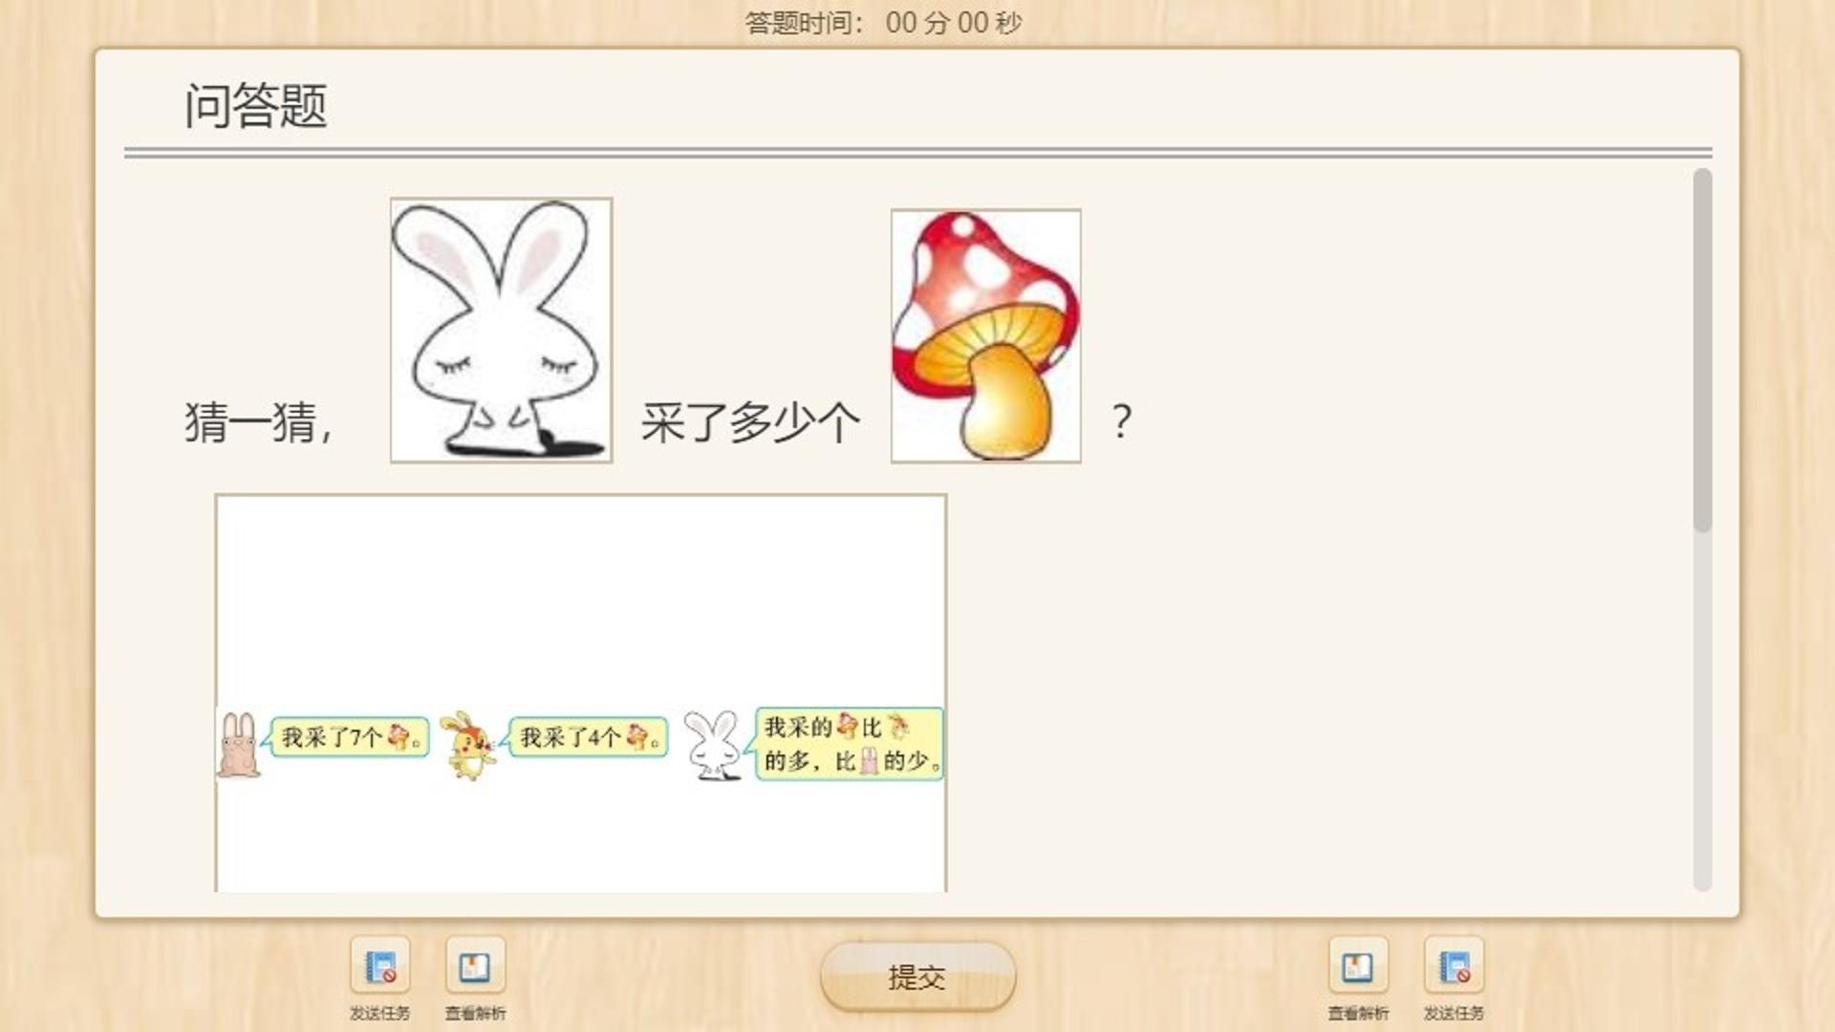The image size is (1835, 1032).
Task: Click the white rabbit's bubble 我采的…比…的多
Action: (849, 743)
